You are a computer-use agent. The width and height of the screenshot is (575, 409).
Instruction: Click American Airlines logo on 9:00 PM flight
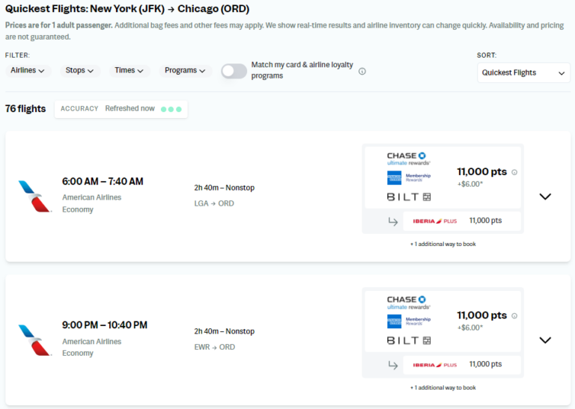[34, 340]
